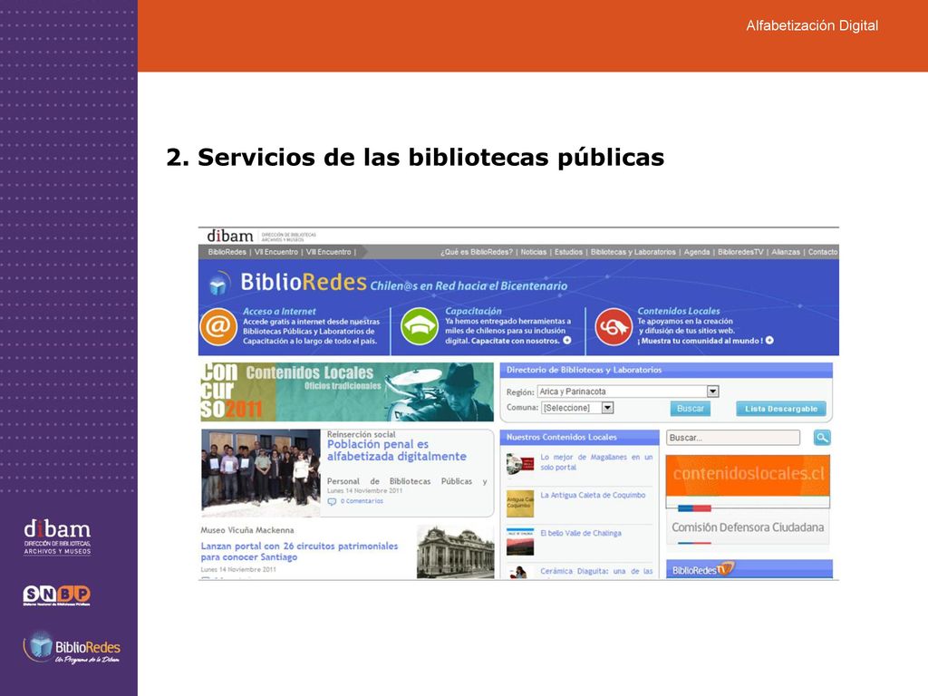The width and height of the screenshot is (928, 696).
Task: Click in the 'Buscar...' search field
Action: 732,438
